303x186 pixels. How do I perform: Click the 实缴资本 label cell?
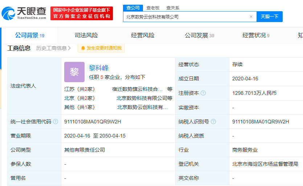click(x=202, y=107)
